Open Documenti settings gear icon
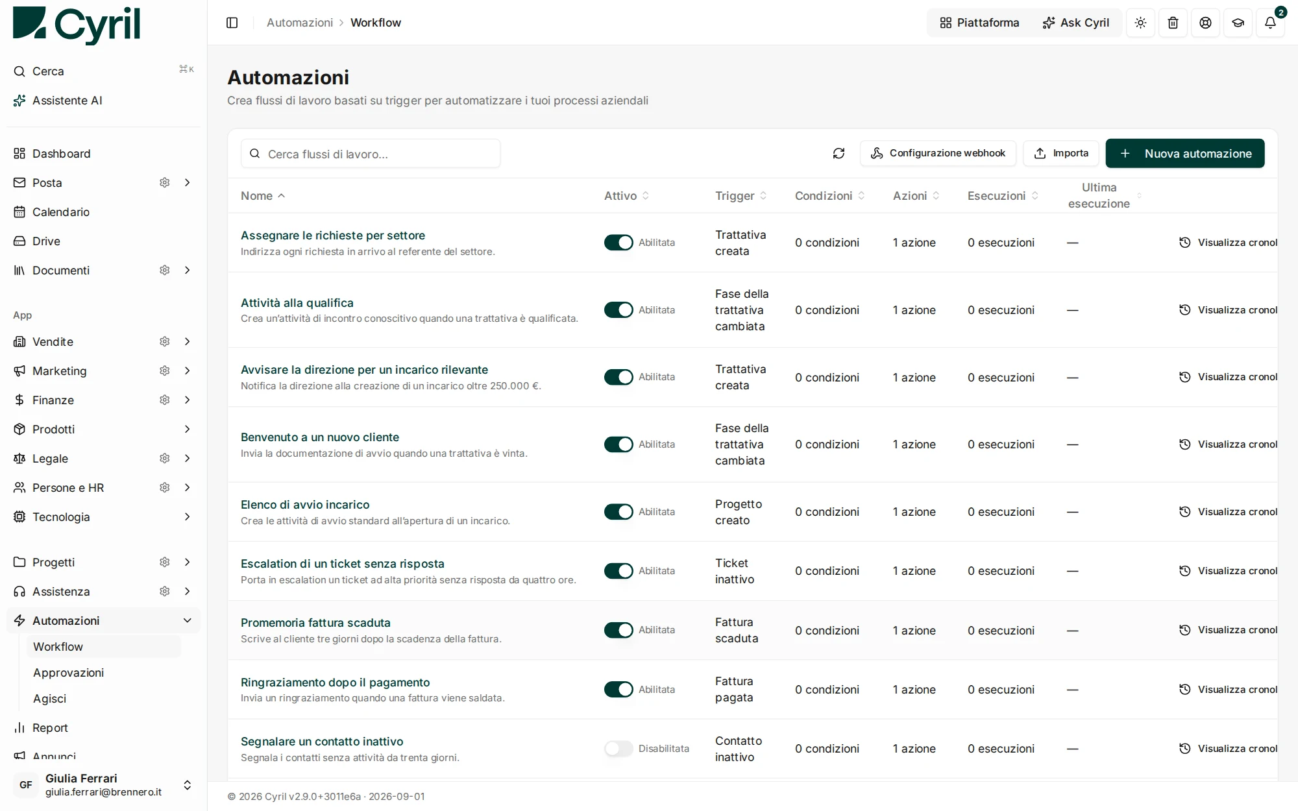The width and height of the screenshot is (1298, 811). (x=165, y=270)
